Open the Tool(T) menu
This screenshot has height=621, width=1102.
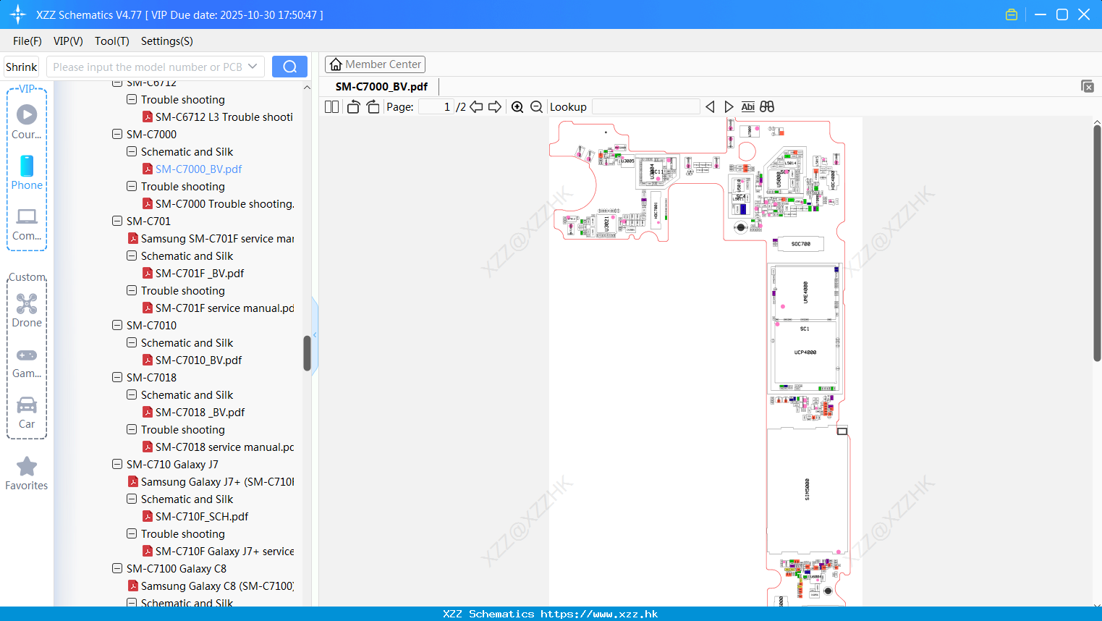[111, 41]
